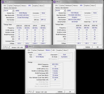The image size is (104, 94).
Task: Click the CPU-Z logo icon in the Slot #1 window title bar
Action: 3,2
